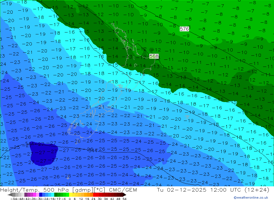Click the dark blue legend color swatch
Image resolution: width=274 pixels, height=200 pixels.
pyautogui.click(x=41, y=195)
